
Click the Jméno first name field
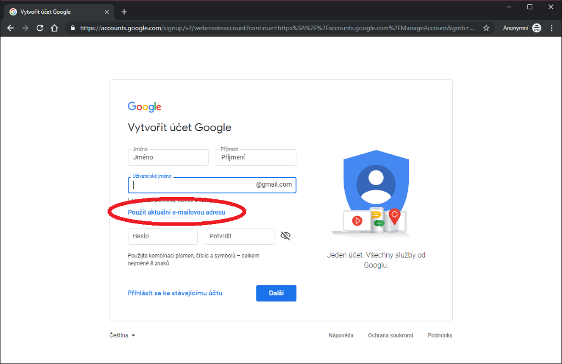[168, 158]
